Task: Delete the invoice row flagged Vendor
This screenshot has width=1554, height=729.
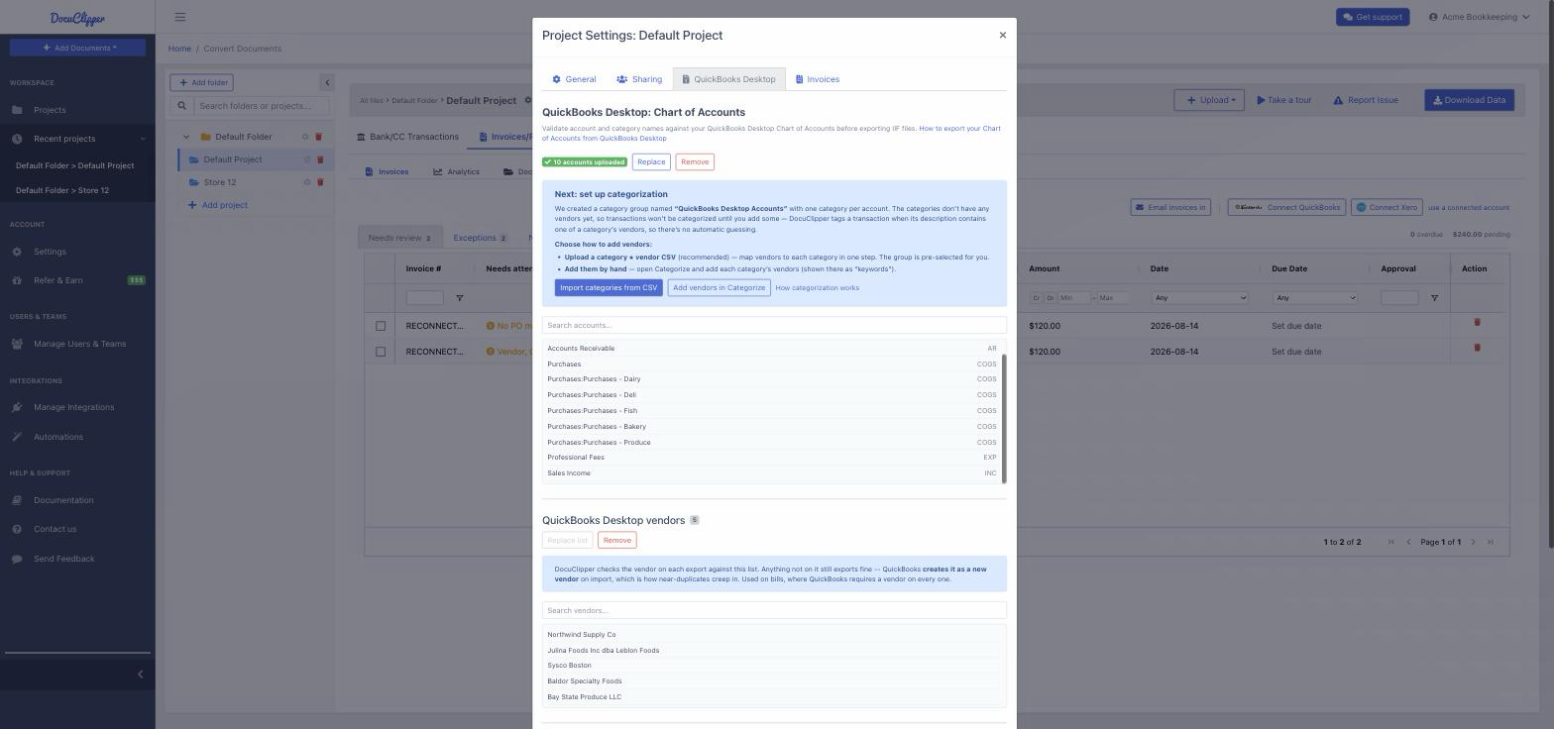Action: coord(1477,348)
